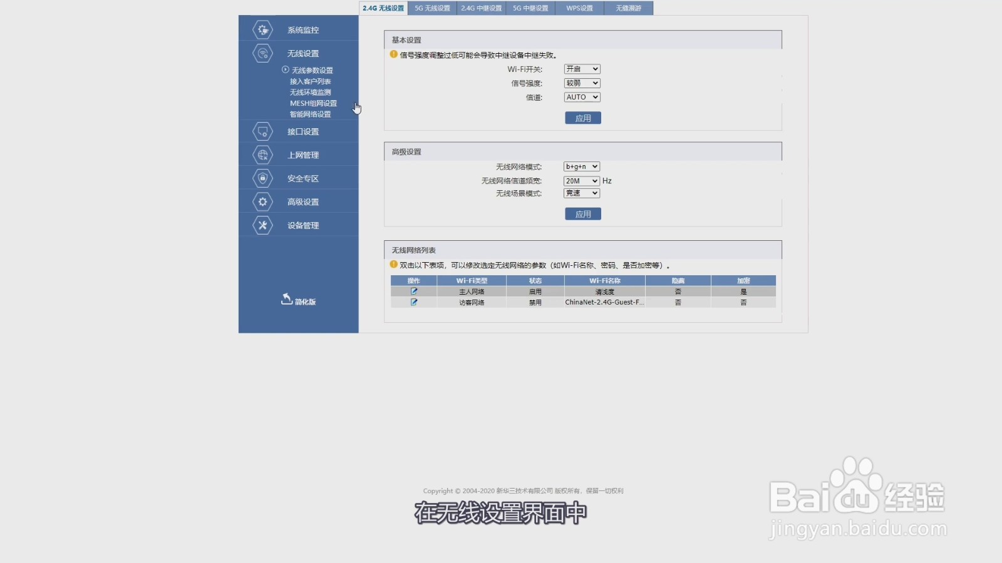
Task: Open 设备管理 tools icon in sidebar
Action: pyautogui.click(x=262, y=225)
